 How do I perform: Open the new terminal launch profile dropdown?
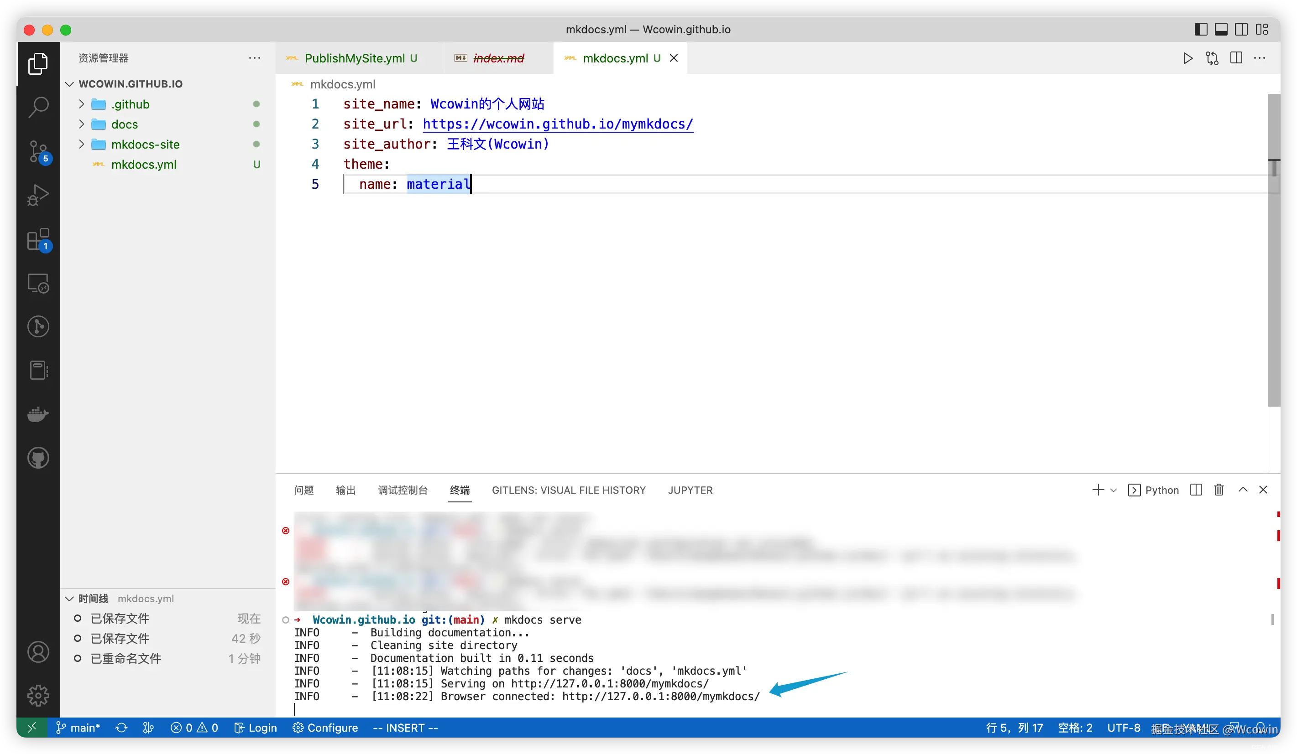tap(1114, 491)
